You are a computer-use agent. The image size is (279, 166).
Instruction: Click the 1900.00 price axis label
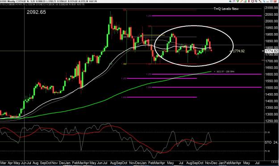tap(271, 34)
